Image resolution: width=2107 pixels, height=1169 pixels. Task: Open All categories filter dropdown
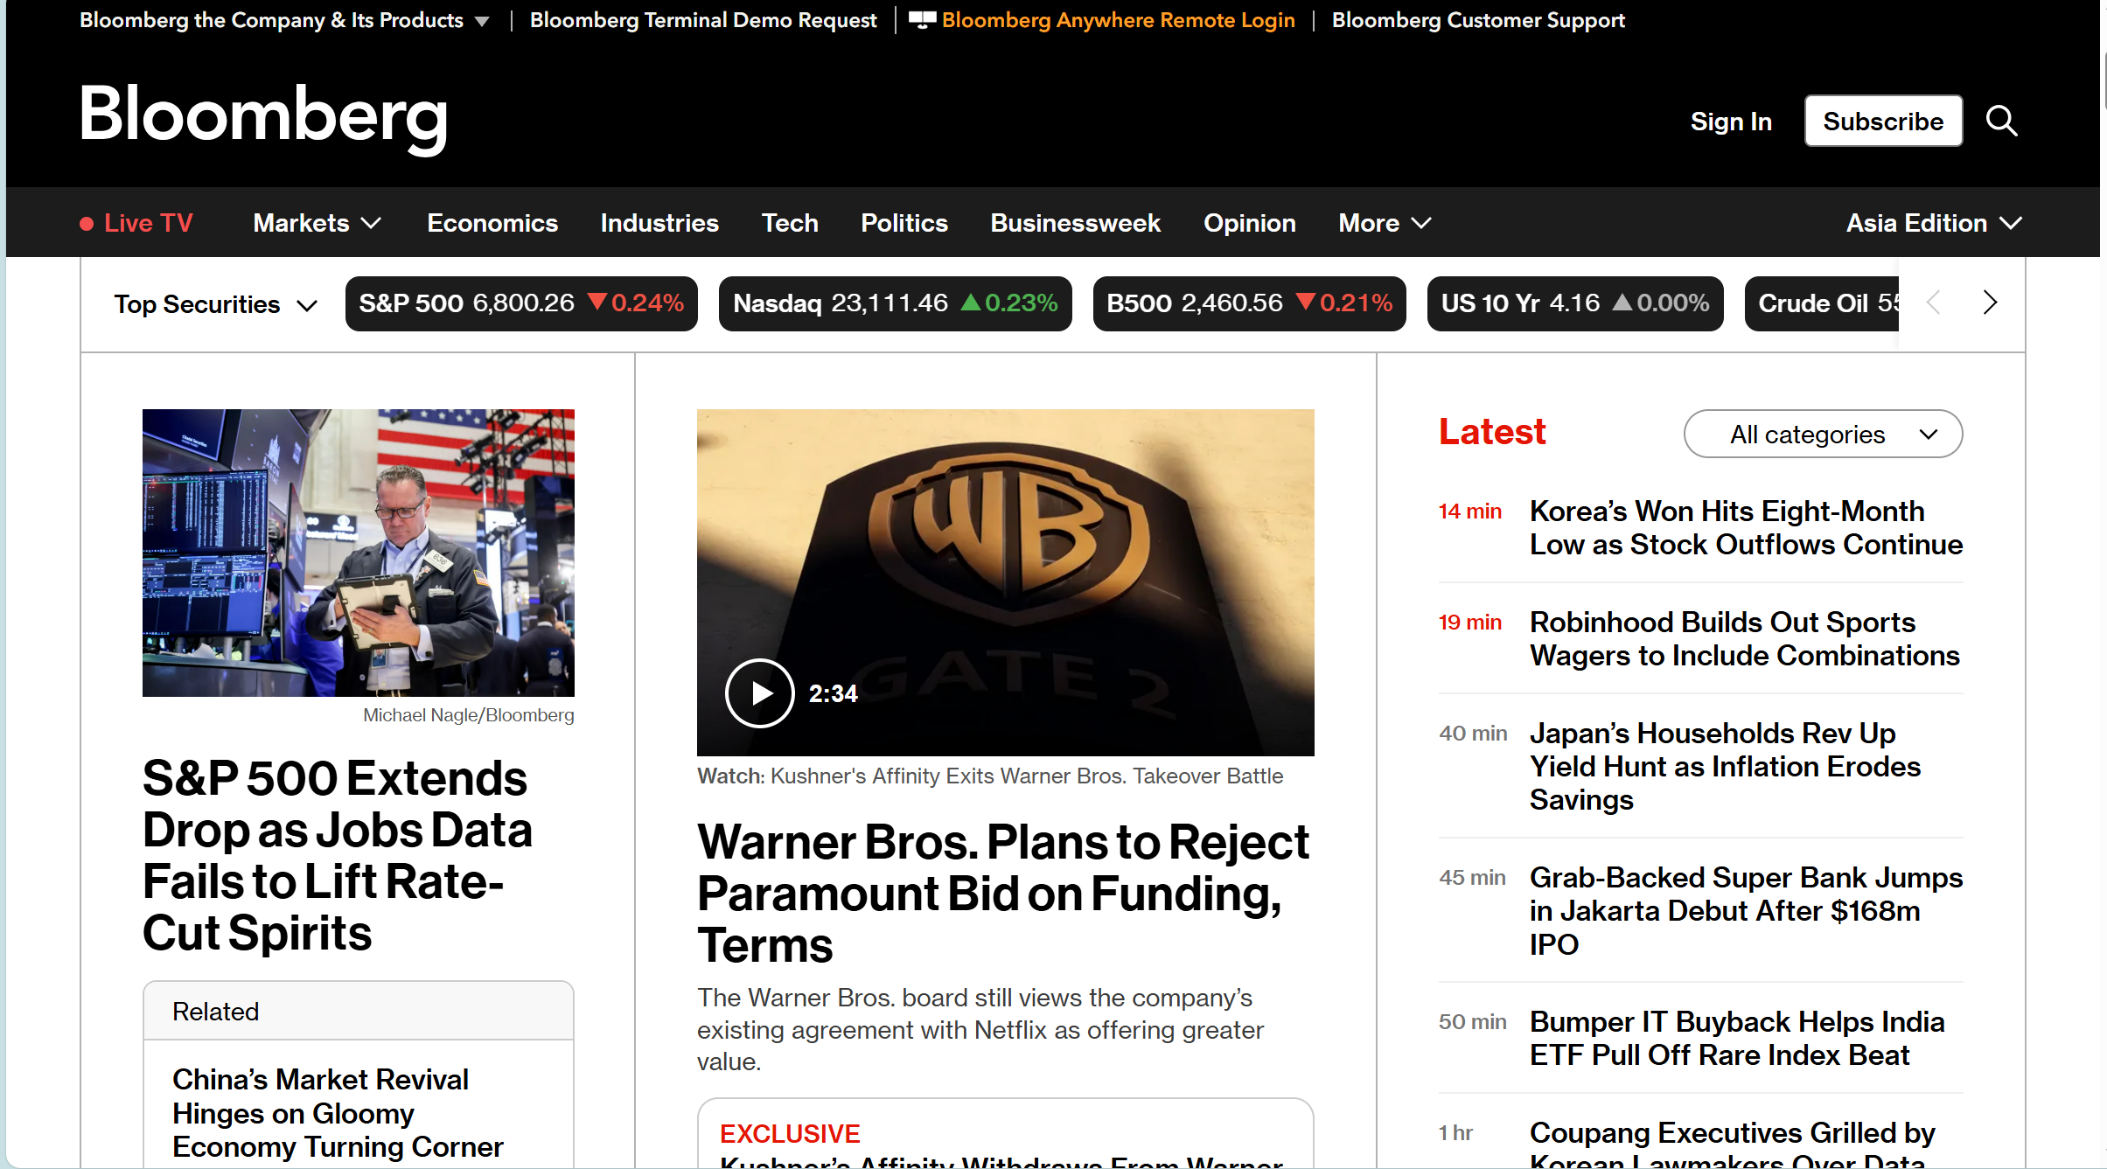pyautogui.click(x=1823, y=434)
